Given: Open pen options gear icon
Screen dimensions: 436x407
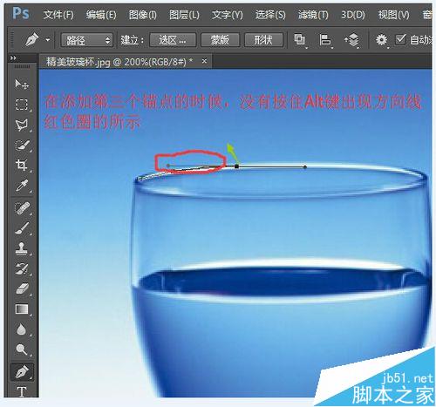Looking at the screenshot, I should (x=381, y=40).
